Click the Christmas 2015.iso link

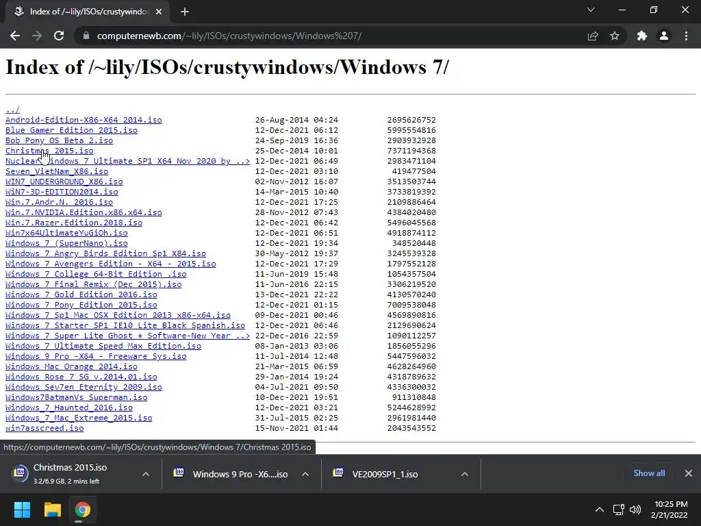49,151
